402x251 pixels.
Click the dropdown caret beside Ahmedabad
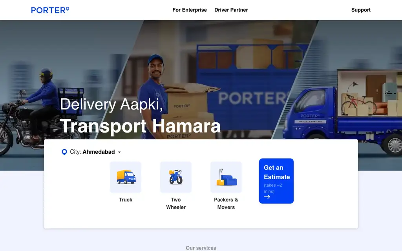coord(119,152)
